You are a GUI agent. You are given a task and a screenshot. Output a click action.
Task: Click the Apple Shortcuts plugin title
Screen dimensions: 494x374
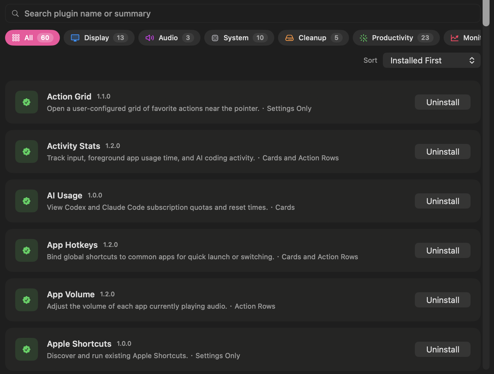tap(79, 344)
